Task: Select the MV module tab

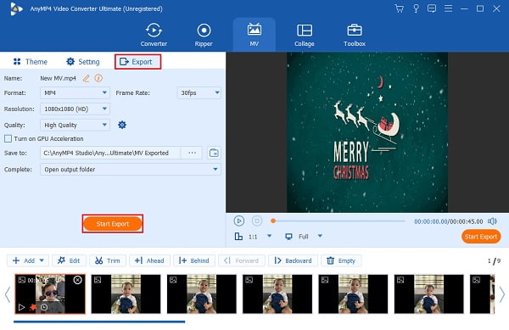Action: 255,35
